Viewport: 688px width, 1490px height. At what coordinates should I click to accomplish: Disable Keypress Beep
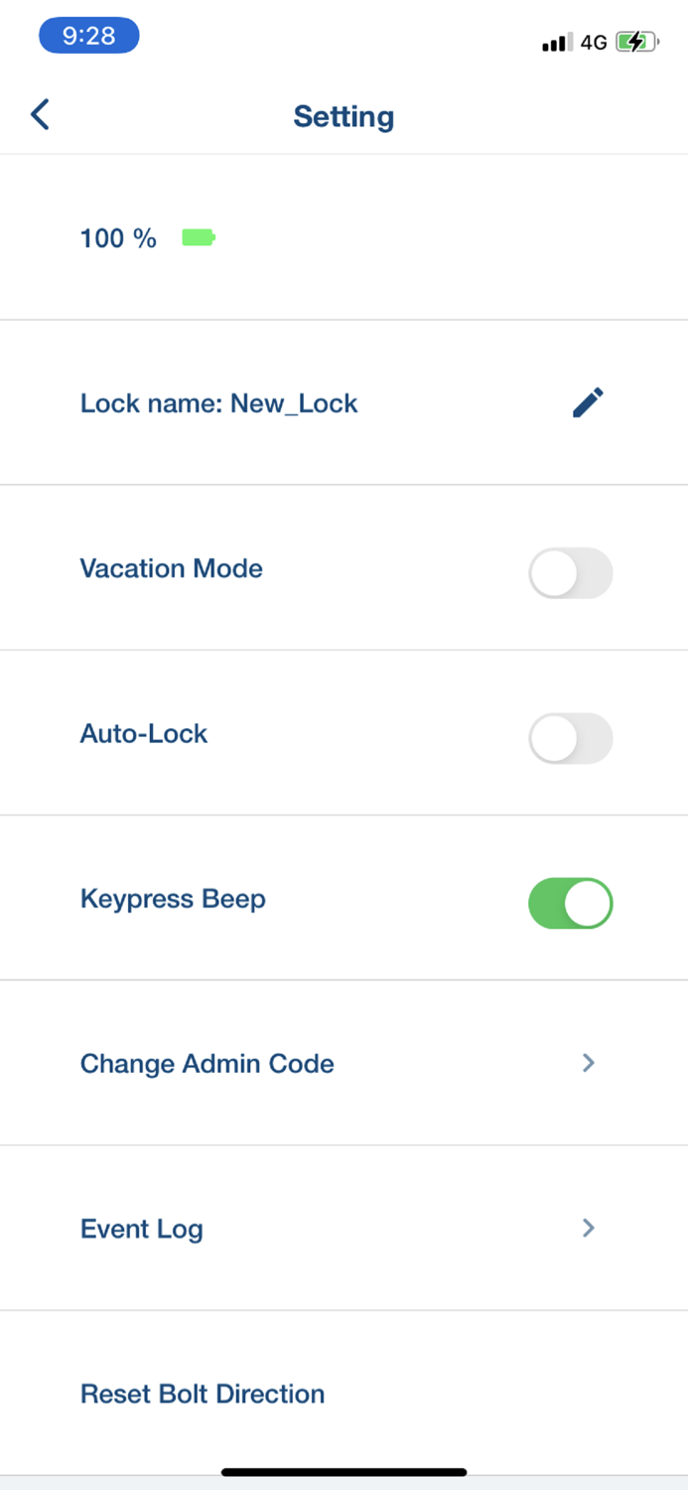[570, 903]
